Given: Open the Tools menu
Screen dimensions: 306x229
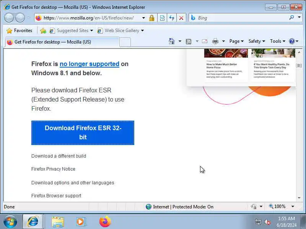Looking at the screenshot, I should pyautogui.click(x=278, y=41).
